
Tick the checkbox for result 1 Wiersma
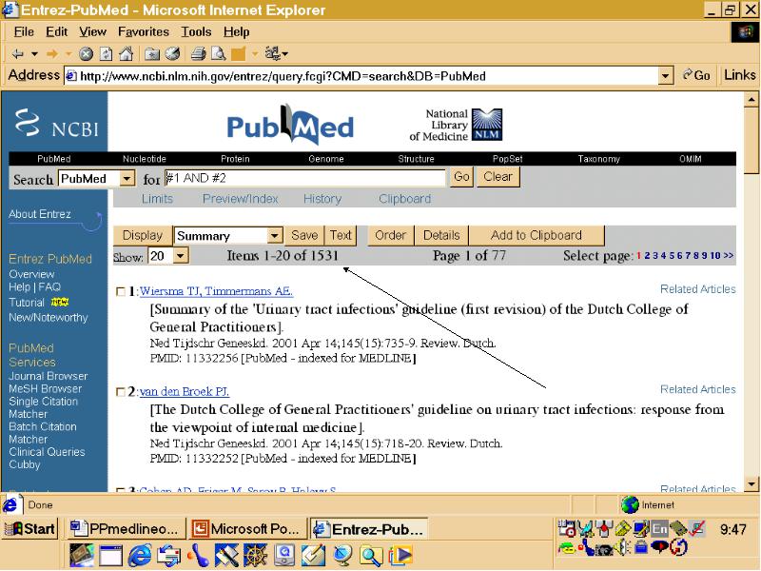coord(121,292)
